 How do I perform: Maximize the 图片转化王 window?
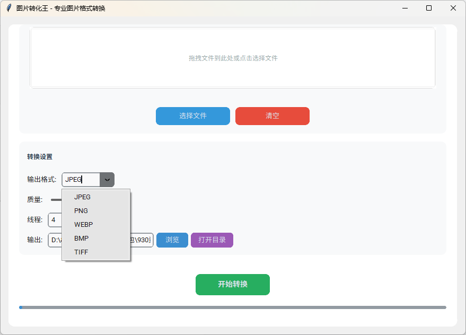coord(429,8)
